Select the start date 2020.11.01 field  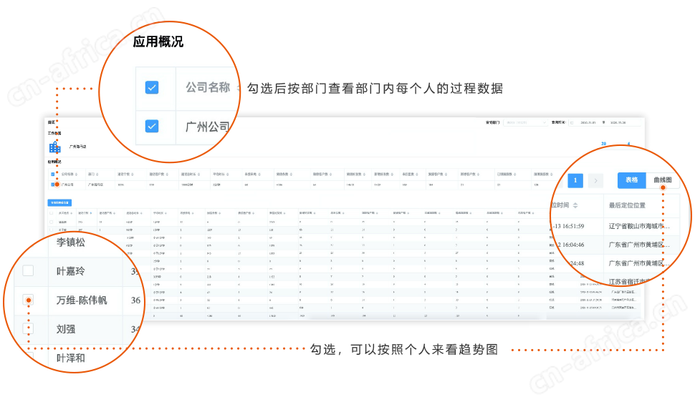(x=588, y=122)
